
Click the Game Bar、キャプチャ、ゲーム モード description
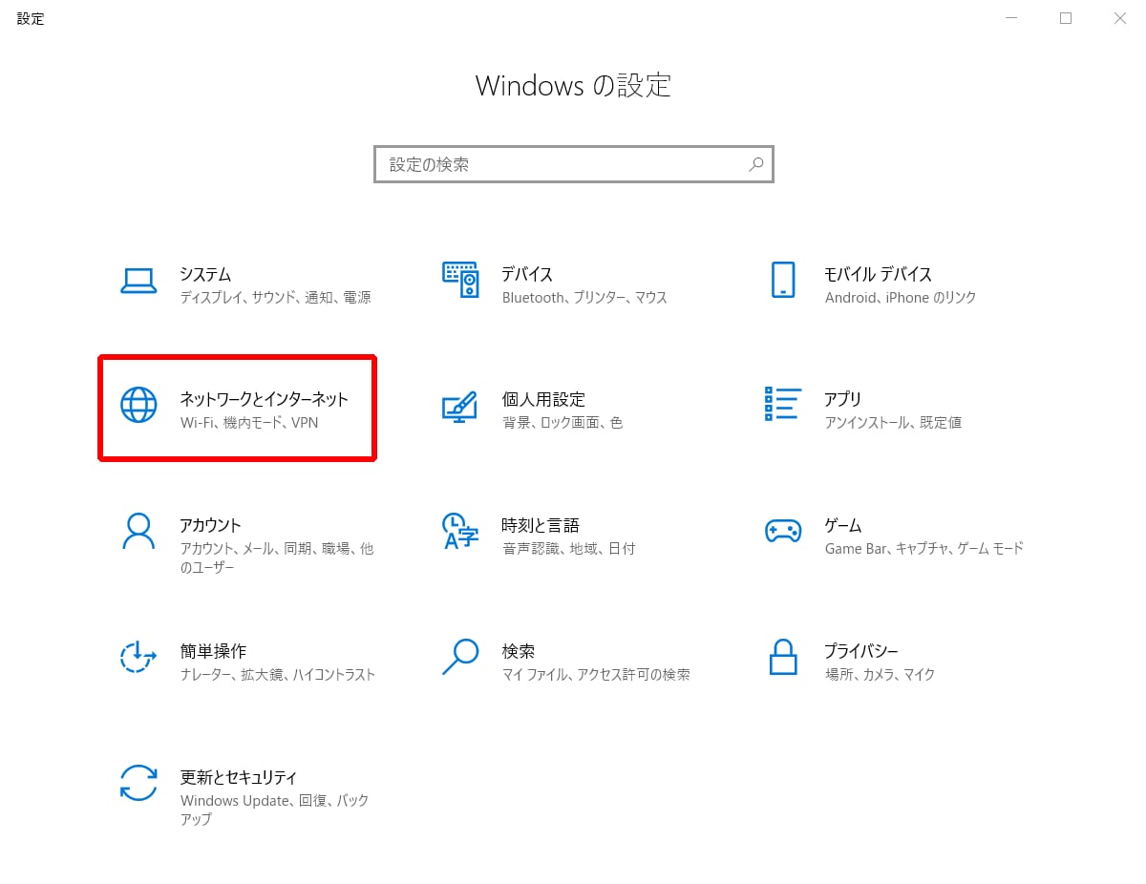point(923,548)
